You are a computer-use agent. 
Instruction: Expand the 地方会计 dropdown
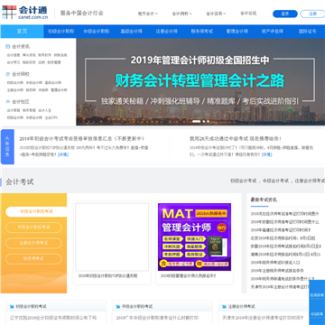click(148, 14)
